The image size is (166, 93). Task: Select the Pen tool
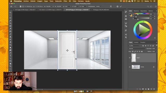pos(10,53)
